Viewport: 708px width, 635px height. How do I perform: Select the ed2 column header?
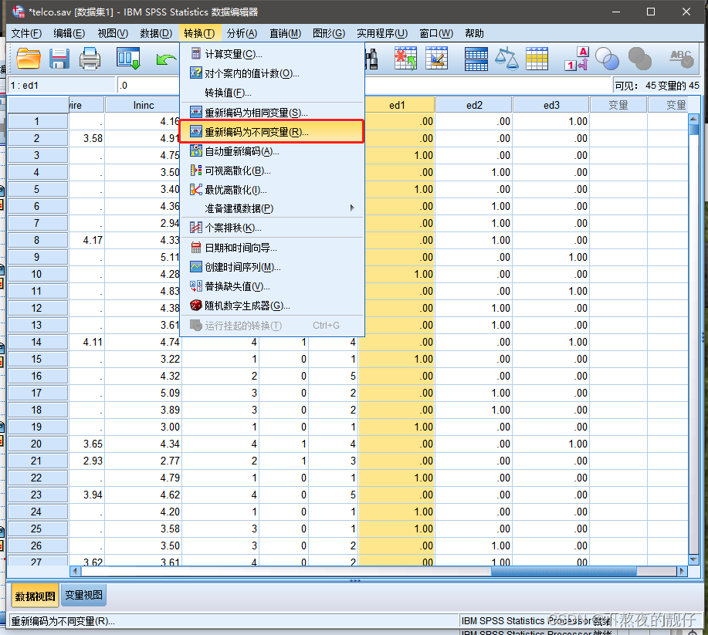tap(474, 105)
